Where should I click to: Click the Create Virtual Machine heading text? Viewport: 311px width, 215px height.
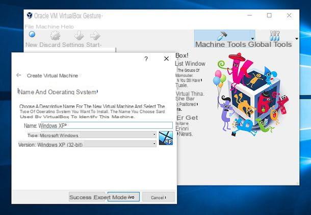click(x=53, y=75)
